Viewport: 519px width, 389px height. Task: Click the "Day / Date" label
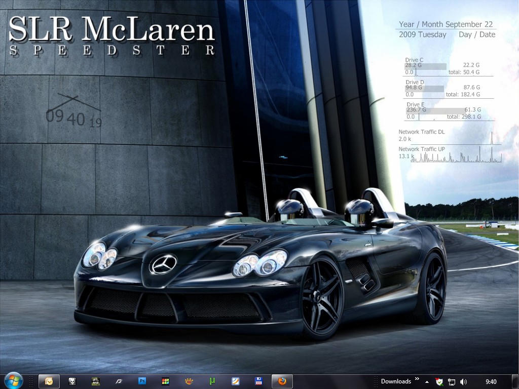pyautogui.click(x=477, y=34)
